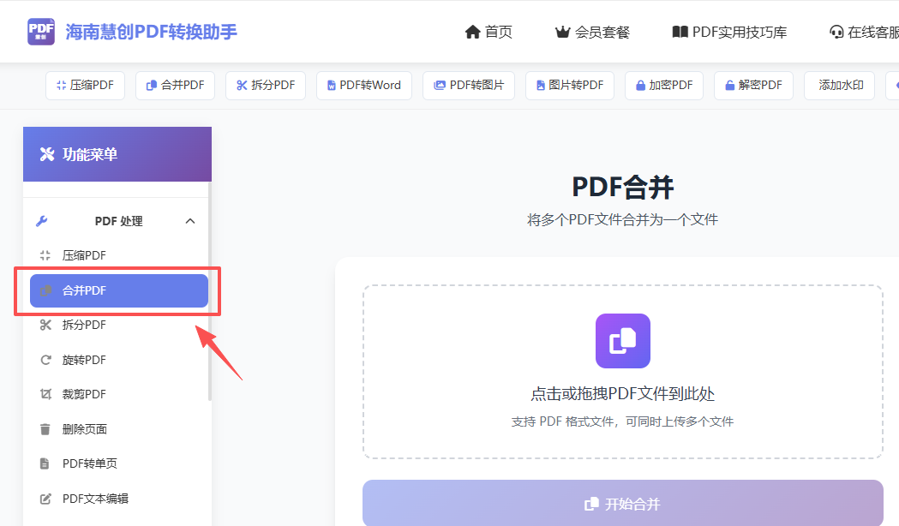Open PDF文本编辑 in the sidebar menu

[118, 499]
